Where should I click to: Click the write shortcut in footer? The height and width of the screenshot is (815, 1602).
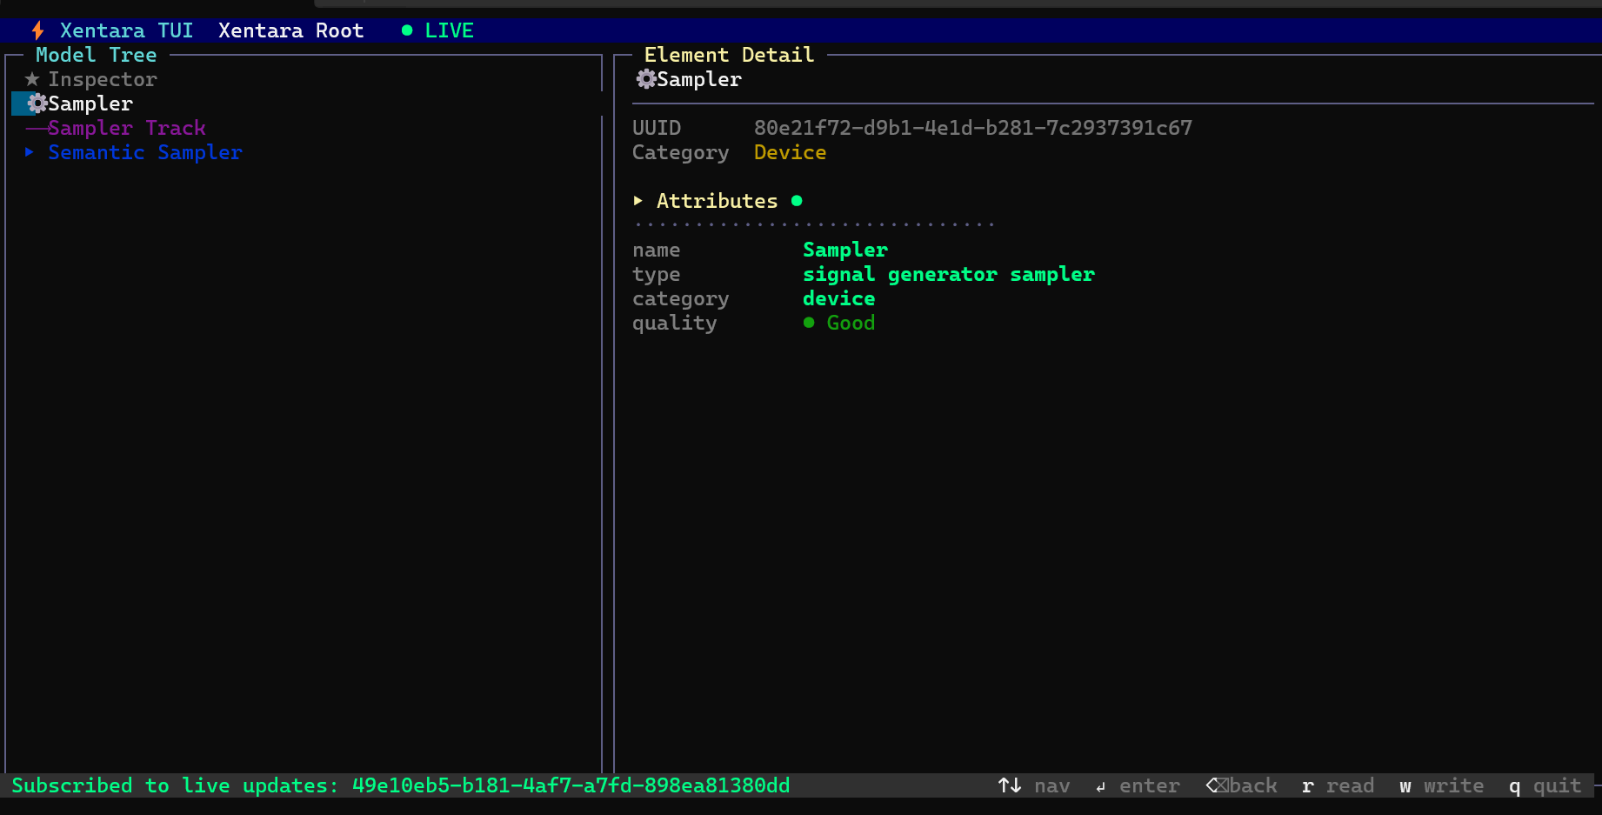click(1441, 785)
